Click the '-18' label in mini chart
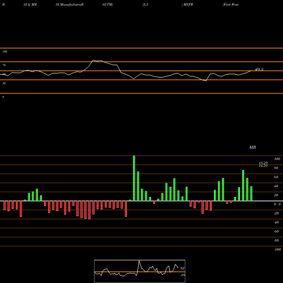283x283 pixels. click(183, 275)
